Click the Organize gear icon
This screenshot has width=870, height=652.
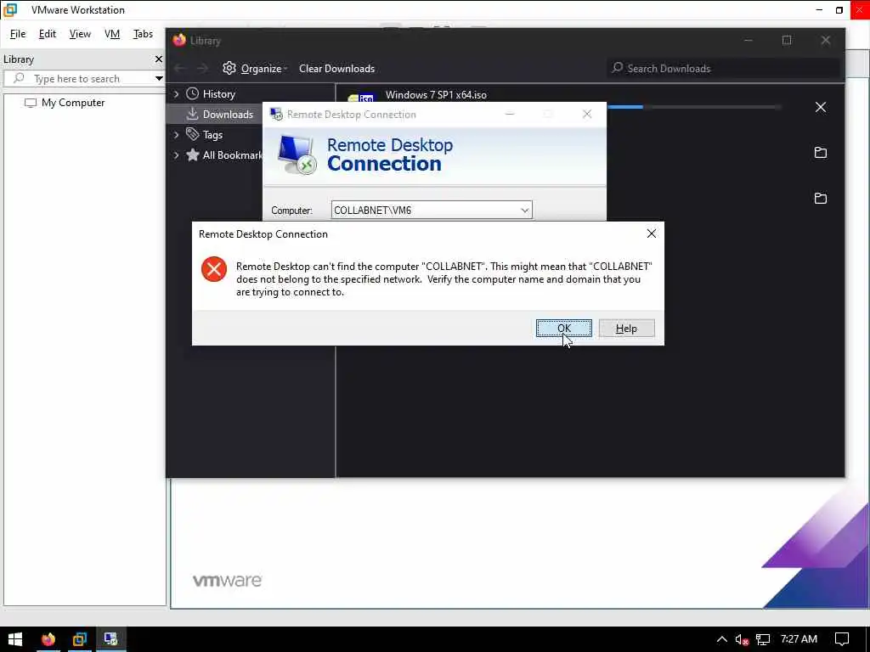tap(229, 68)
